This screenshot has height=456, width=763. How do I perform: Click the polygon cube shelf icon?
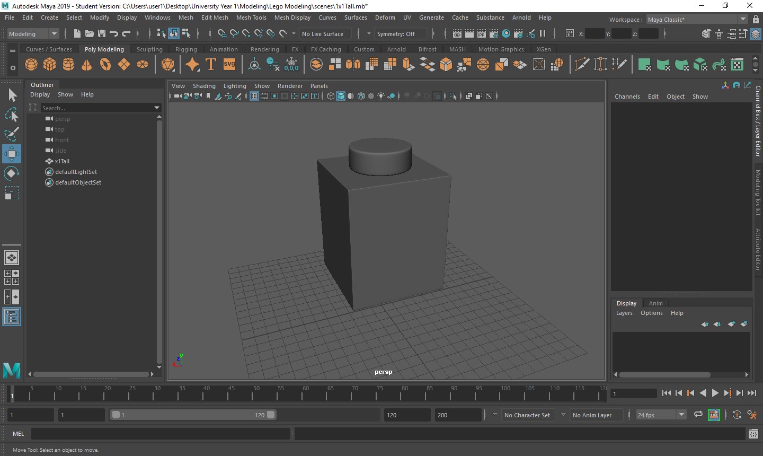coord(50,65)
